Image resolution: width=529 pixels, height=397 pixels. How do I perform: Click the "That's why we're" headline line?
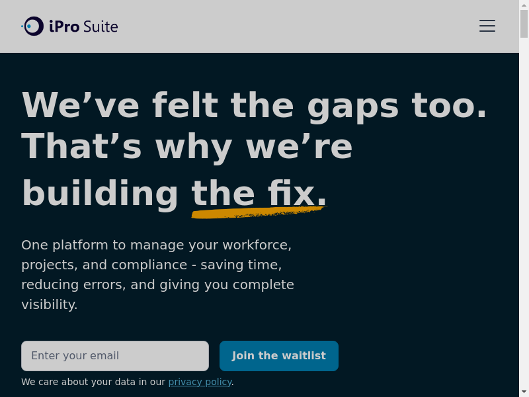pyautogui.click(x=187, y=146)
